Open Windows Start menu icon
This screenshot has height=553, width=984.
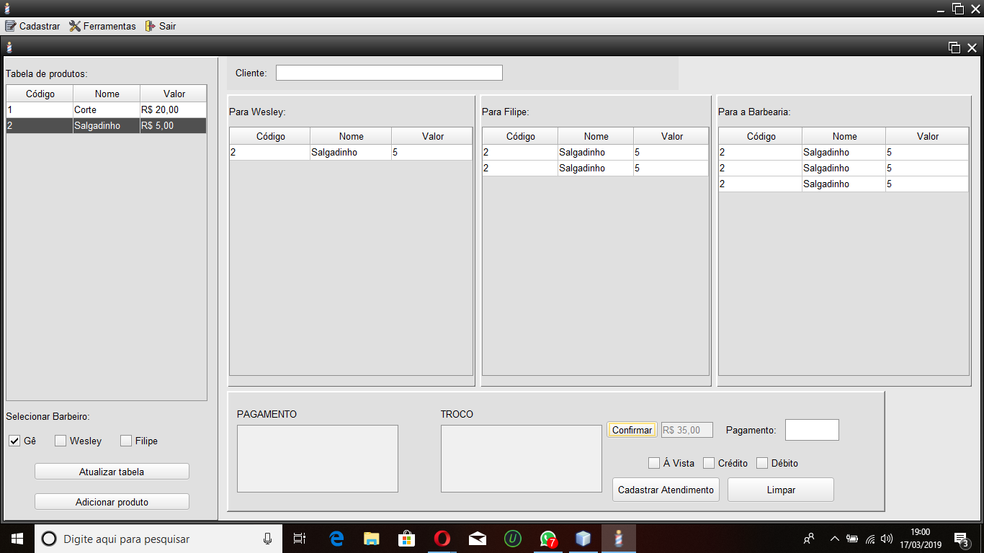(17, 539)
